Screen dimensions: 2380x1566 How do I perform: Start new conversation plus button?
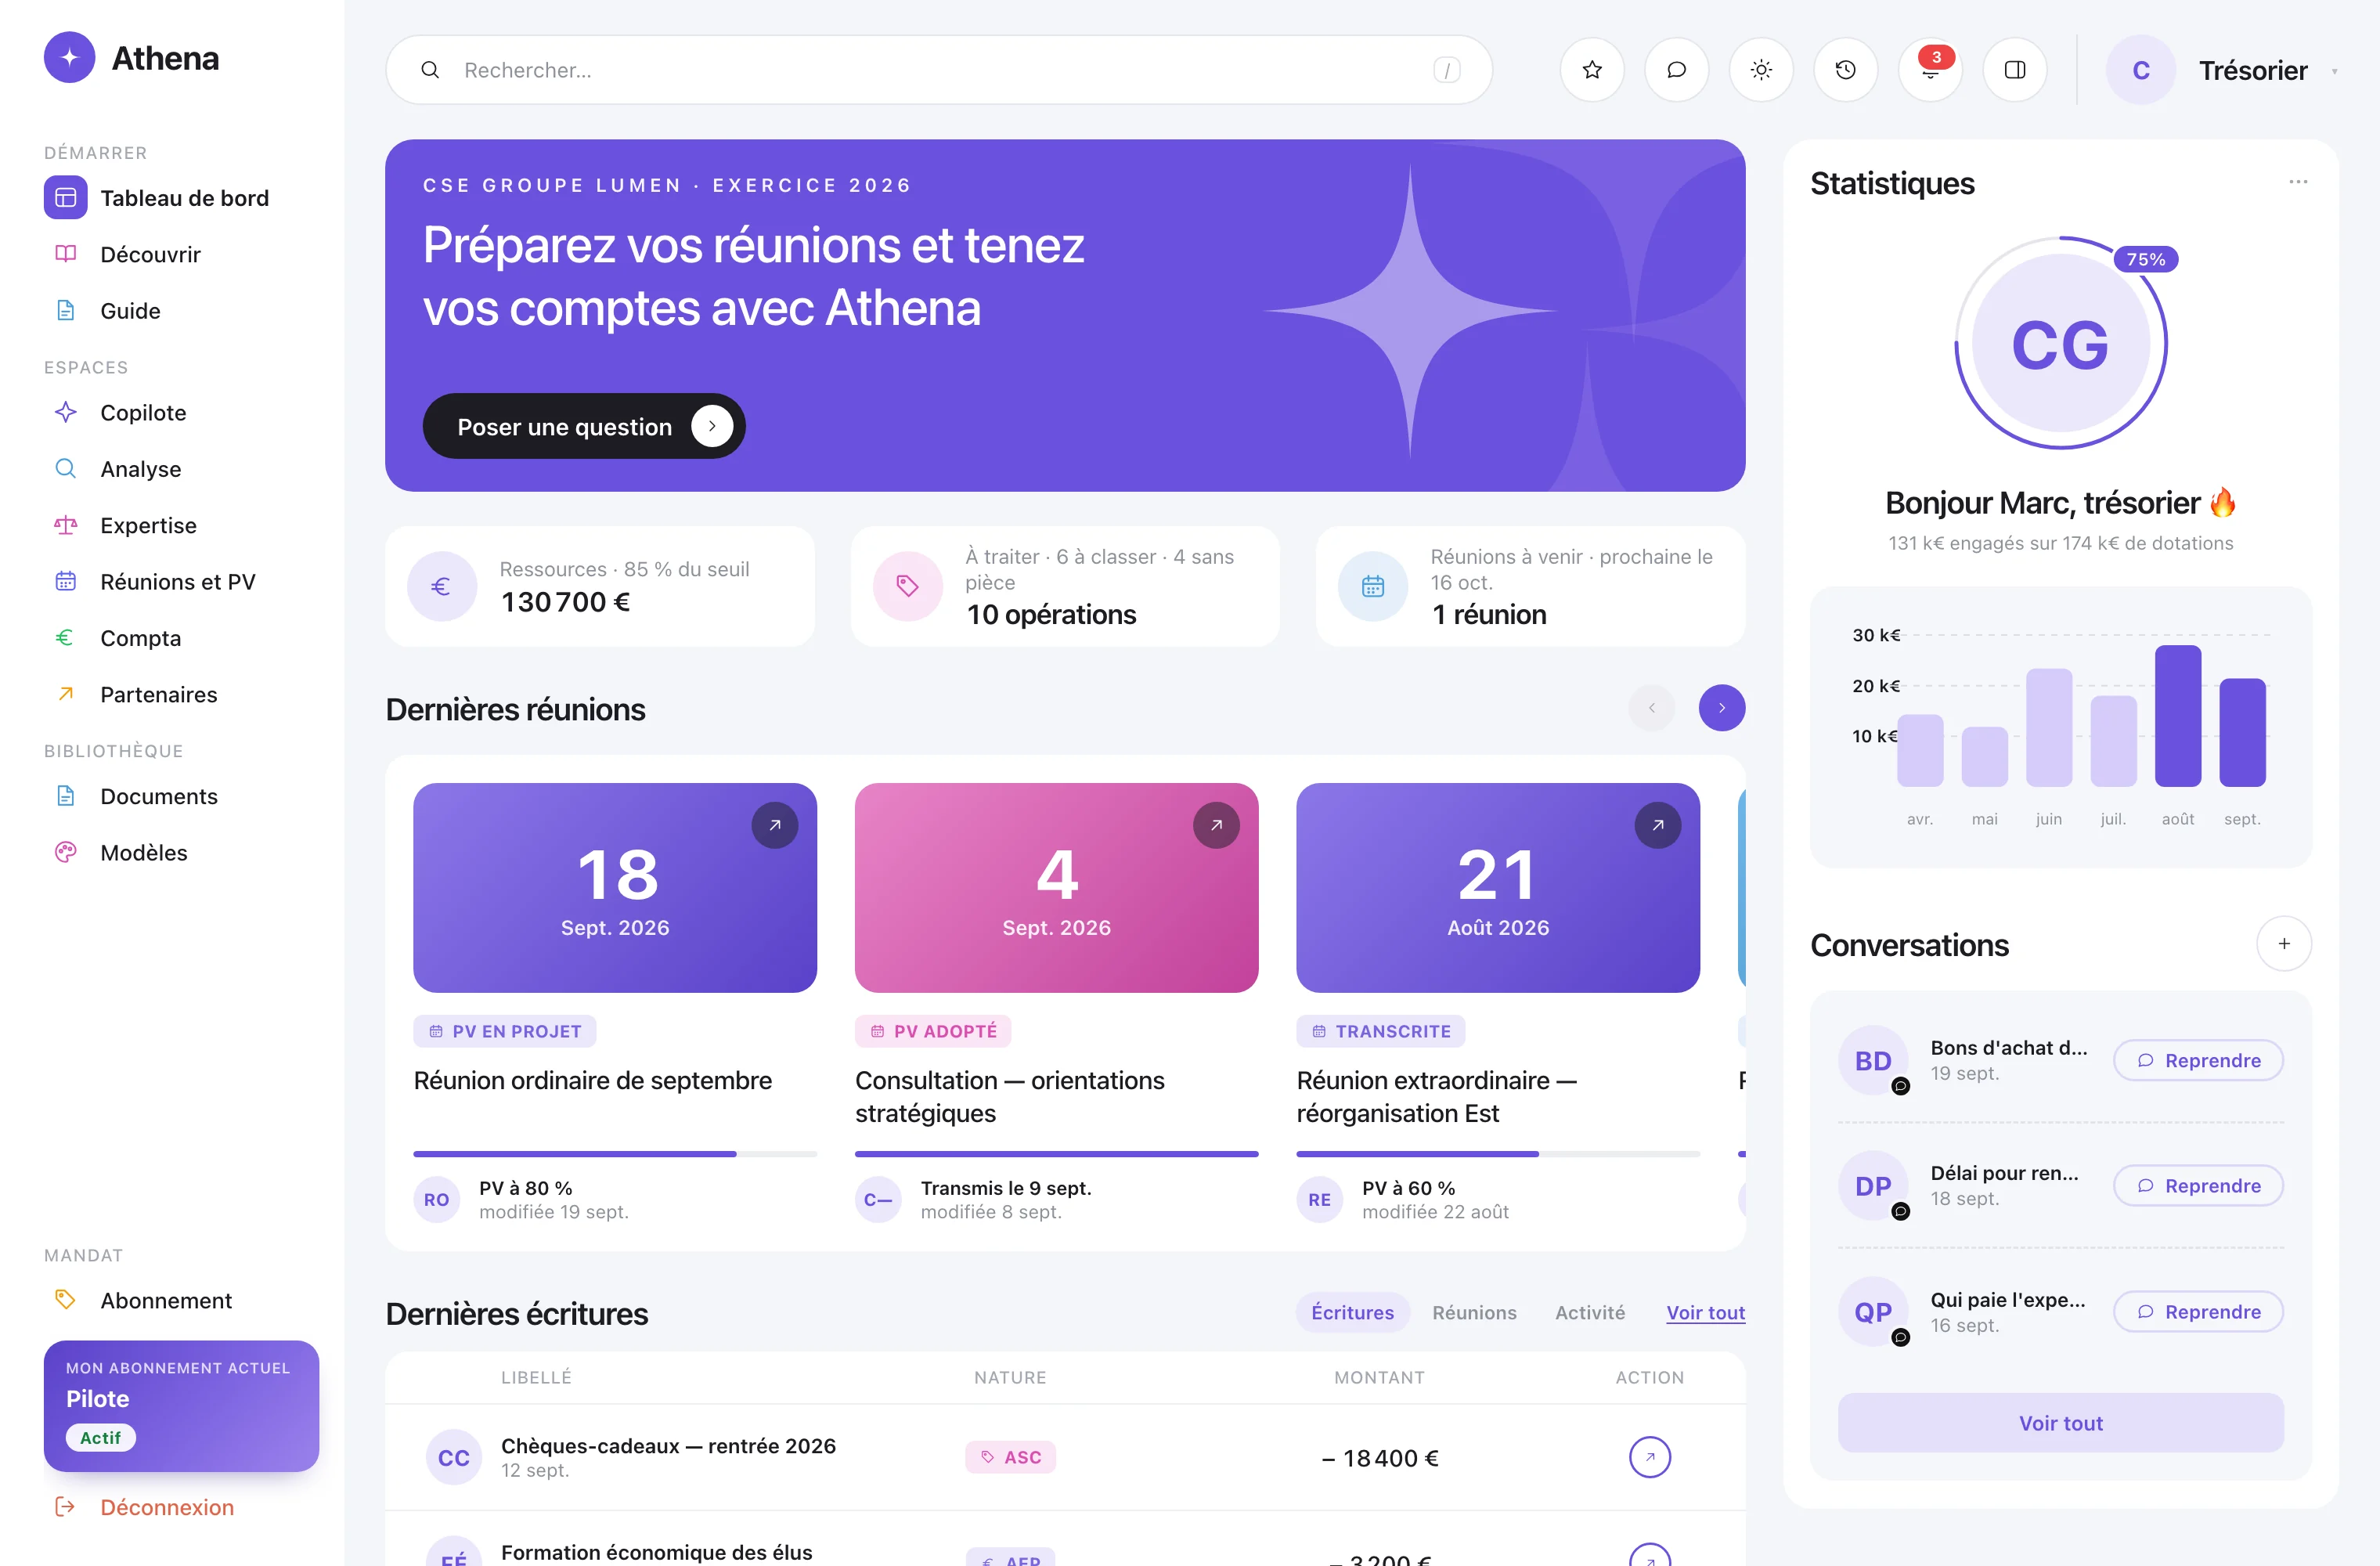coord(2284,943)
